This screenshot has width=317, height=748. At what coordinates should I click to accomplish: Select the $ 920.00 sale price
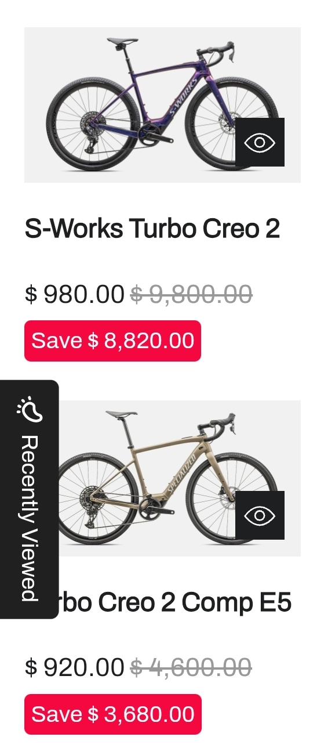[x=74, y=667]
